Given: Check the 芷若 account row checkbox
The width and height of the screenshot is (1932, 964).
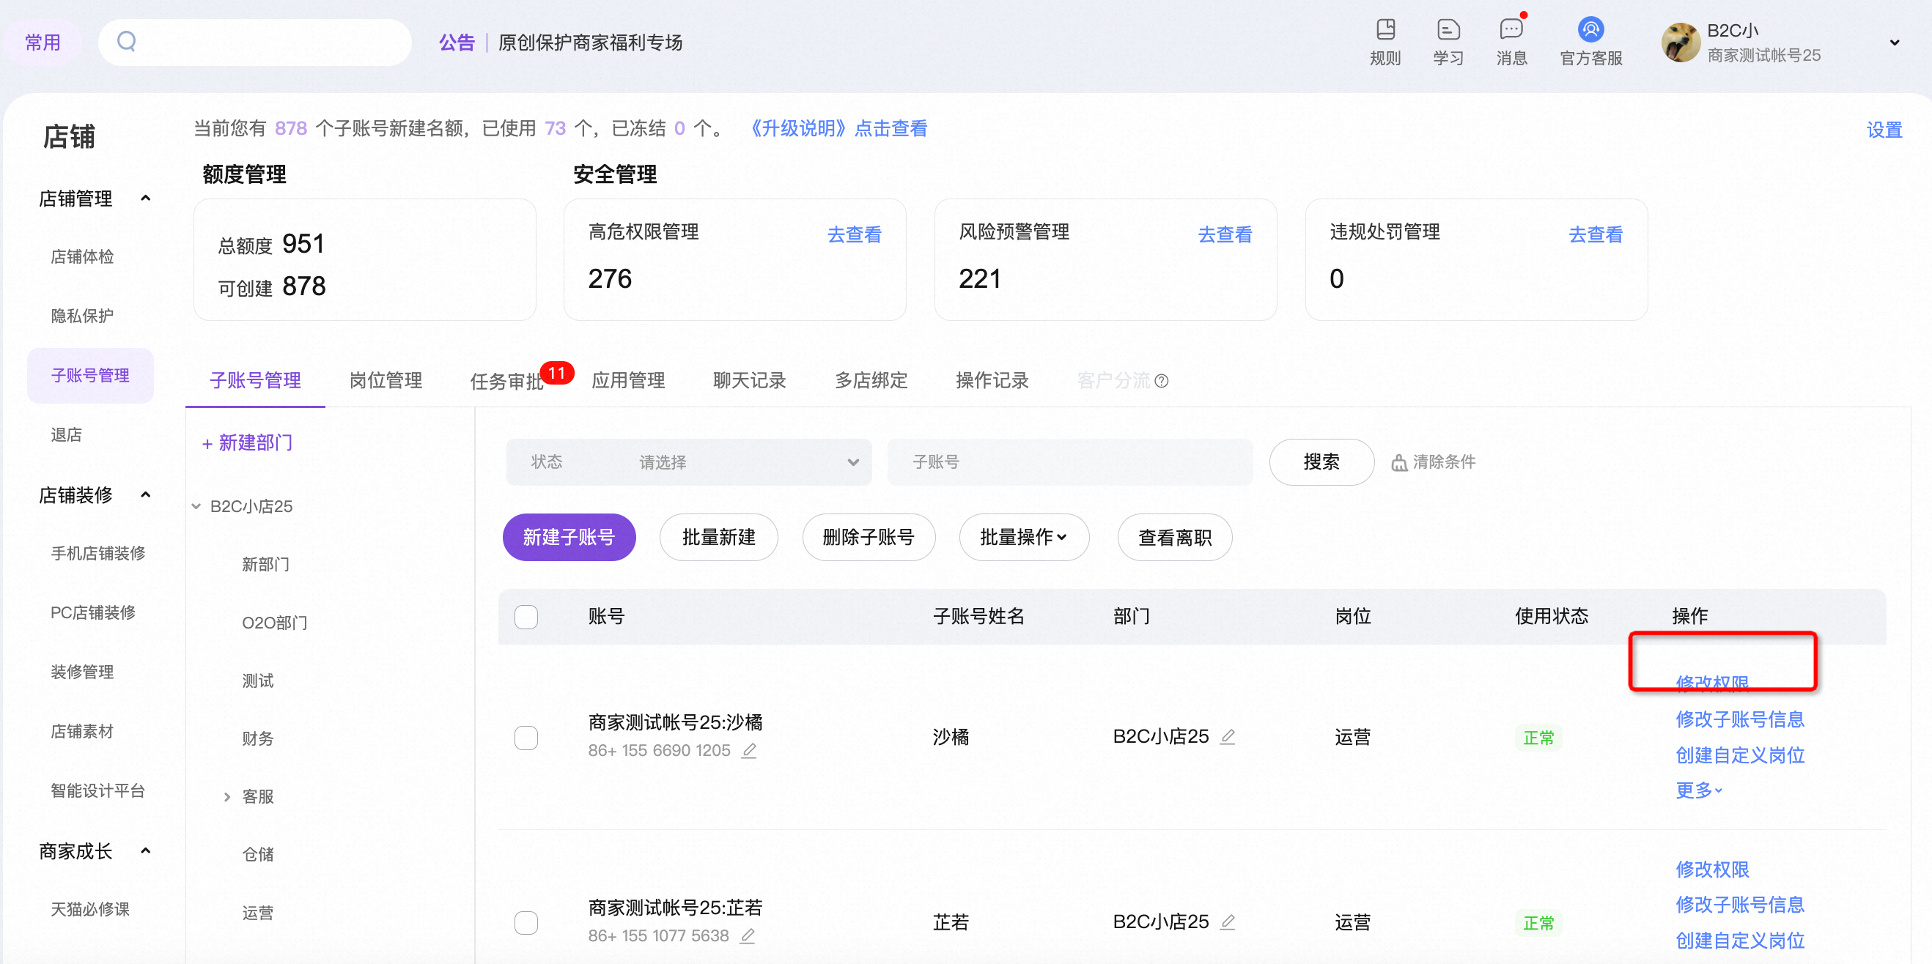Looking at the screenshot, I should 526,923.
